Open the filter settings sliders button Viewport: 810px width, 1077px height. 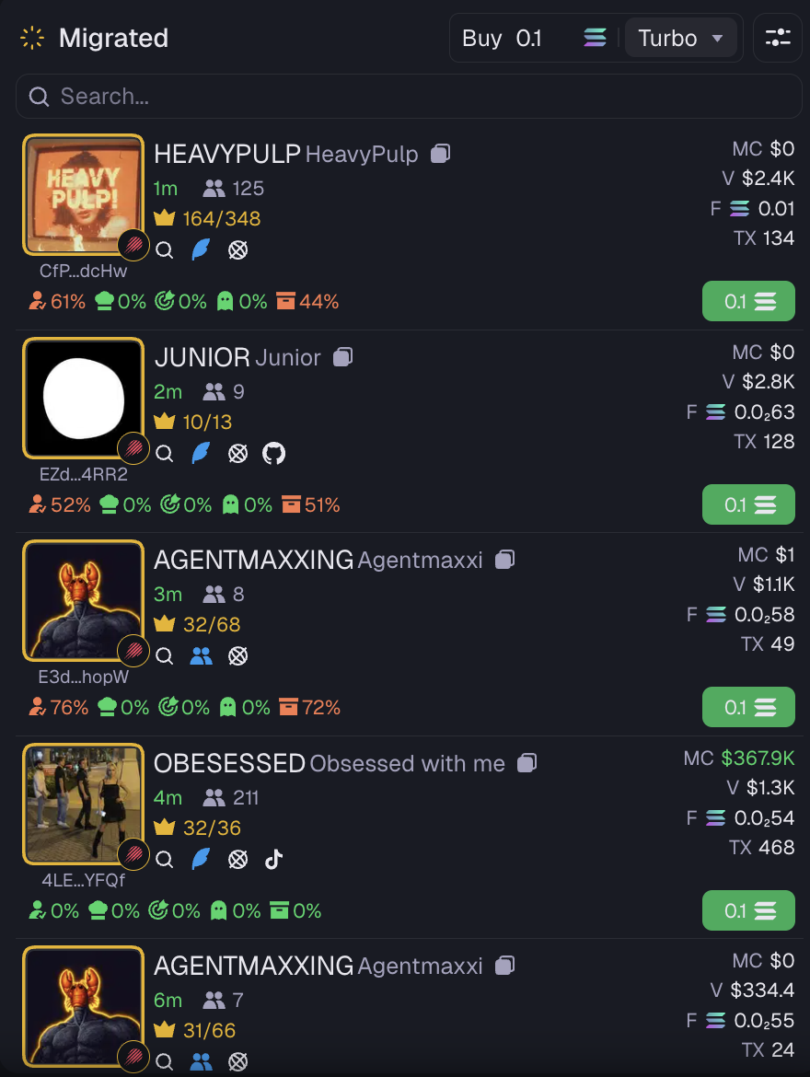coord(778,38)
